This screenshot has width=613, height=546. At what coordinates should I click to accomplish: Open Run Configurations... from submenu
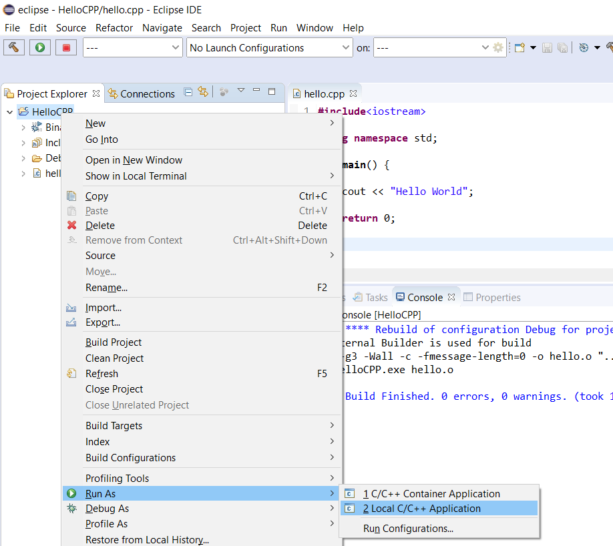click(439, 529)
